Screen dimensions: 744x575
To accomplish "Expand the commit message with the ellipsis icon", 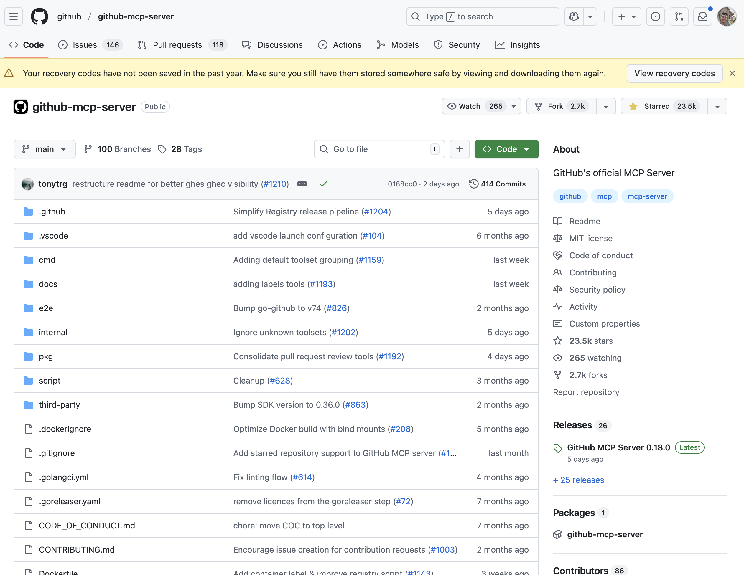I will tap(302, 184).
